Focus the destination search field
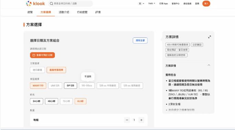 click(x=70, y=3)
